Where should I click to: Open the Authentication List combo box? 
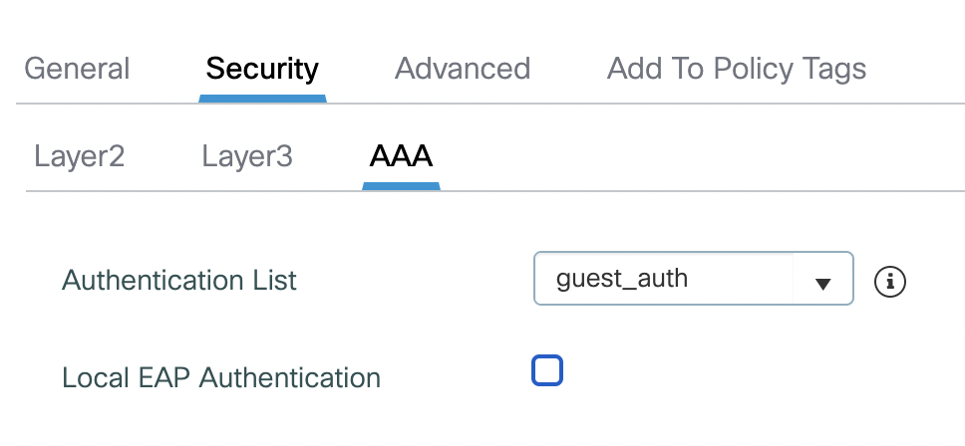tap(694, 279)
